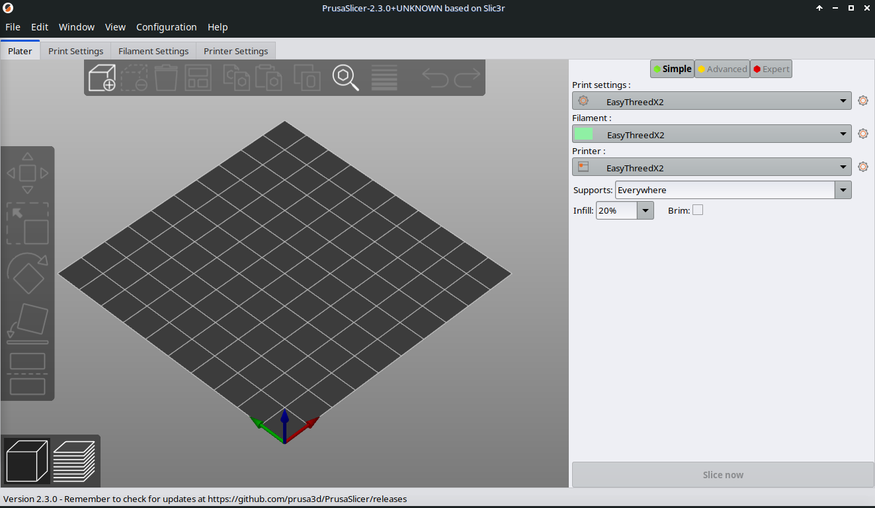875x508 pixels.
Task: Expand the Printer preset dropdown
Action: pyautogui.click(x=843, y=167)
